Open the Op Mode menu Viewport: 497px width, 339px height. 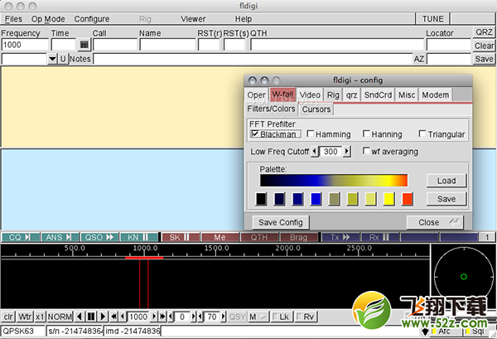click(48, 19)
